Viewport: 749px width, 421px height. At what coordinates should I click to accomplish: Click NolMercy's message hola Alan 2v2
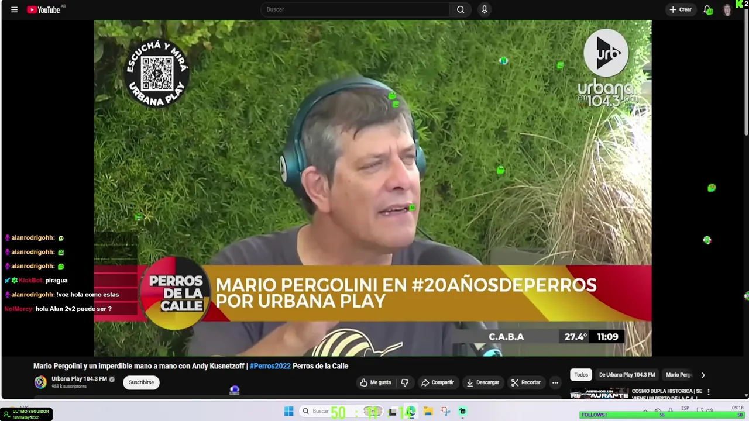[73, 309]
